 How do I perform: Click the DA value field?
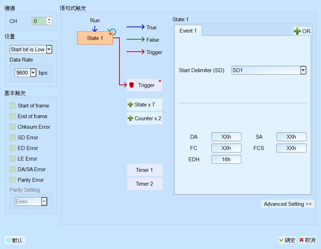click(x=226, y=137)
